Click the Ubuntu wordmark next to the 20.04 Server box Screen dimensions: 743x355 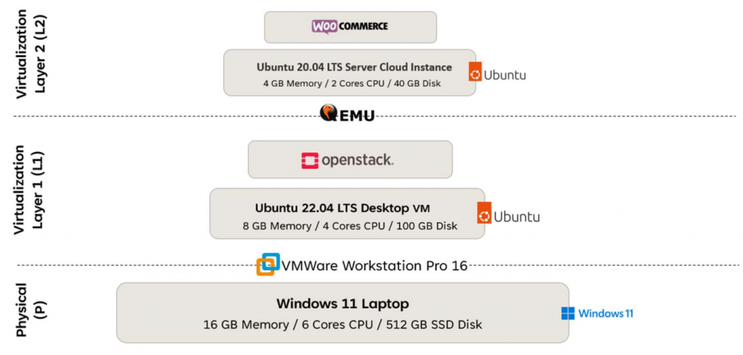point(505,75)
